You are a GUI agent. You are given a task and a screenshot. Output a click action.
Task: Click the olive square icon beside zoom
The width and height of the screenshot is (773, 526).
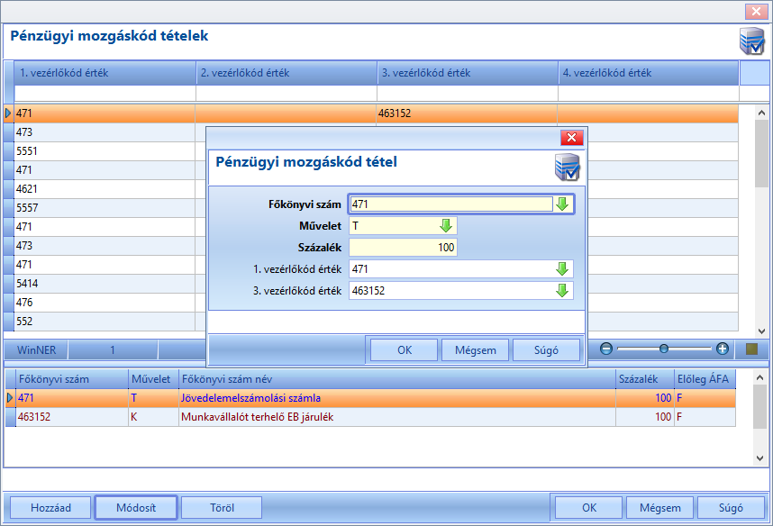pyautogui.click(x=751, y=349)
